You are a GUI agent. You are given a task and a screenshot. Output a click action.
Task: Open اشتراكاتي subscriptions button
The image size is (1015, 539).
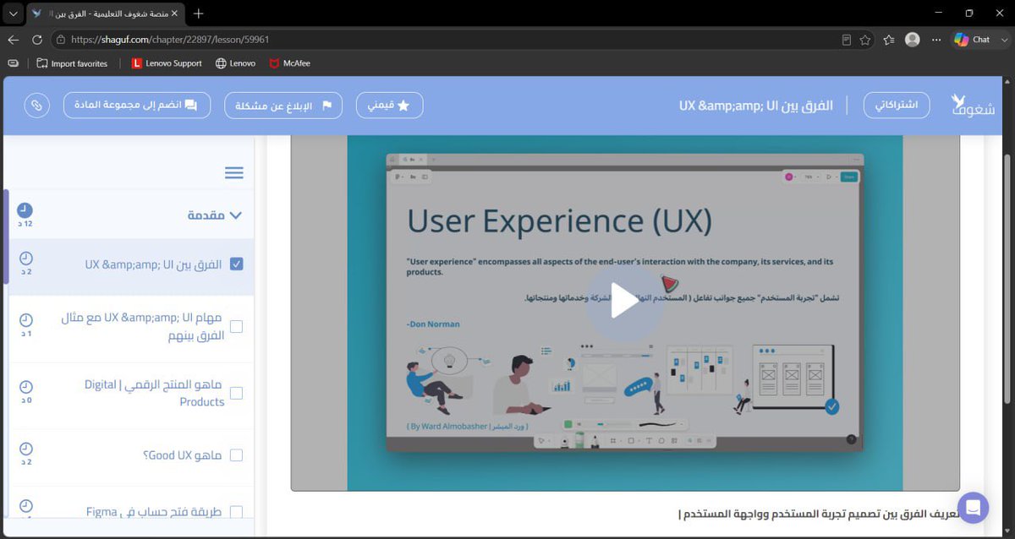(x=897, y=106)
